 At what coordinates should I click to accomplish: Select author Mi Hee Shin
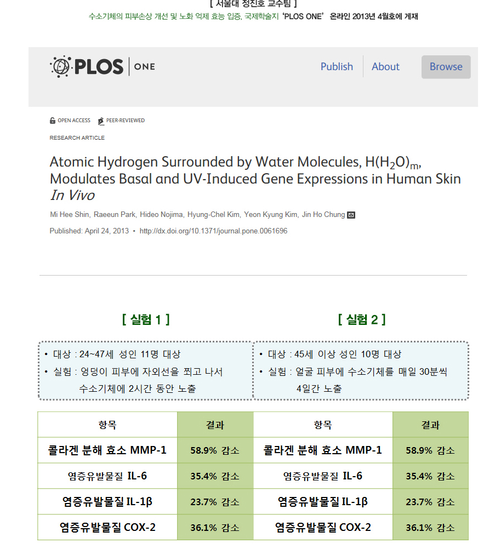pyautogui.click(x=70, y=215)
